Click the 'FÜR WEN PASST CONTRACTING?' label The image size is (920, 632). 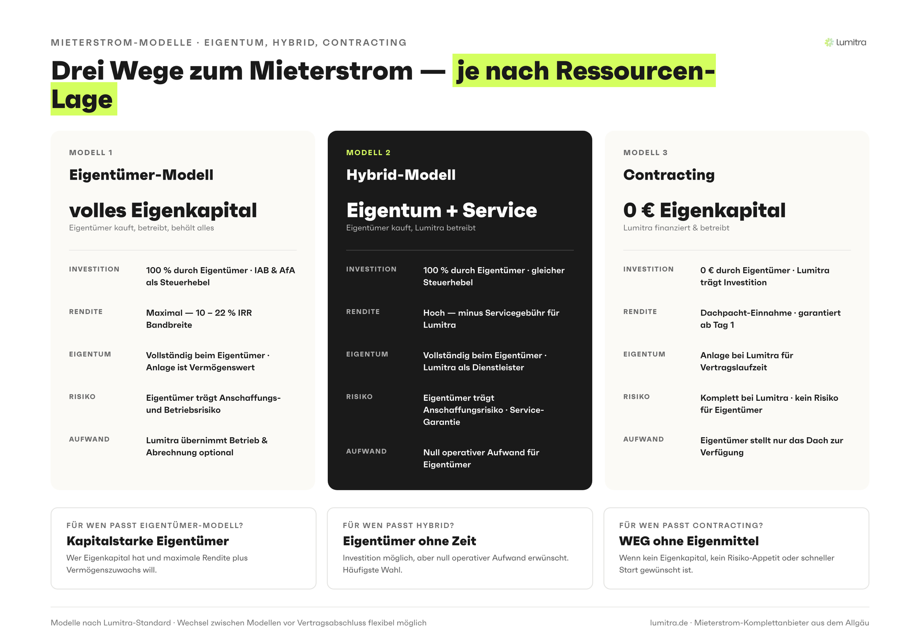[x=691, y=526]
